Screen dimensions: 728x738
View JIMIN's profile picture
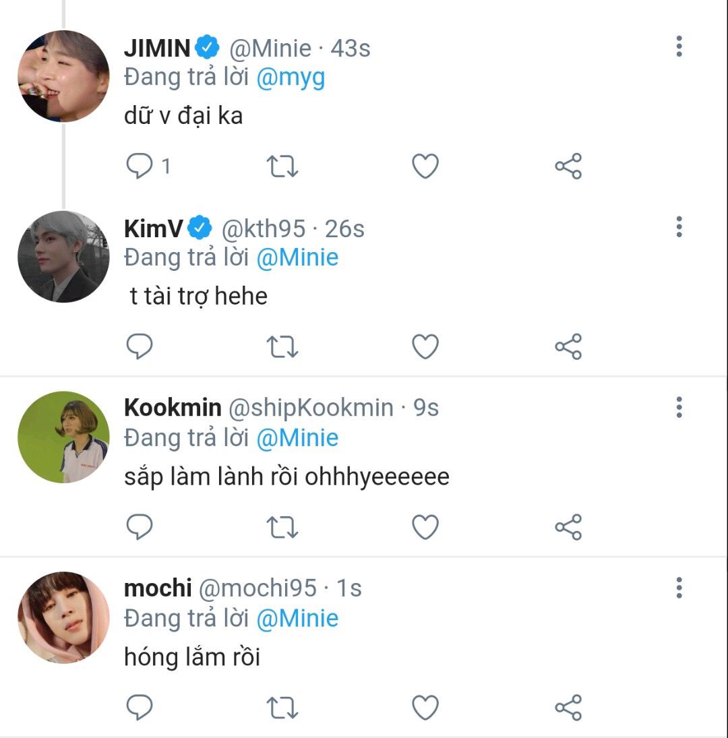click(63, 76)
